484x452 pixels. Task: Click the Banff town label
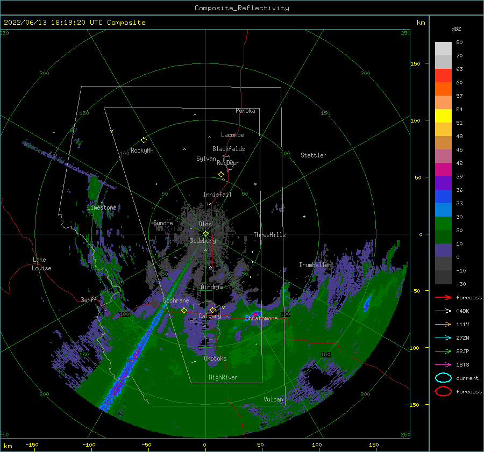click(89, 299)
